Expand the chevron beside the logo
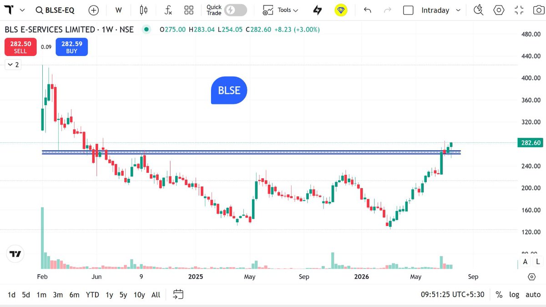 coord(23,10)
